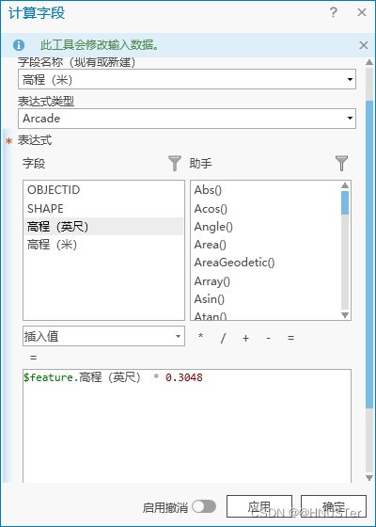Click the filter funnel icon beside 助手

341,163
